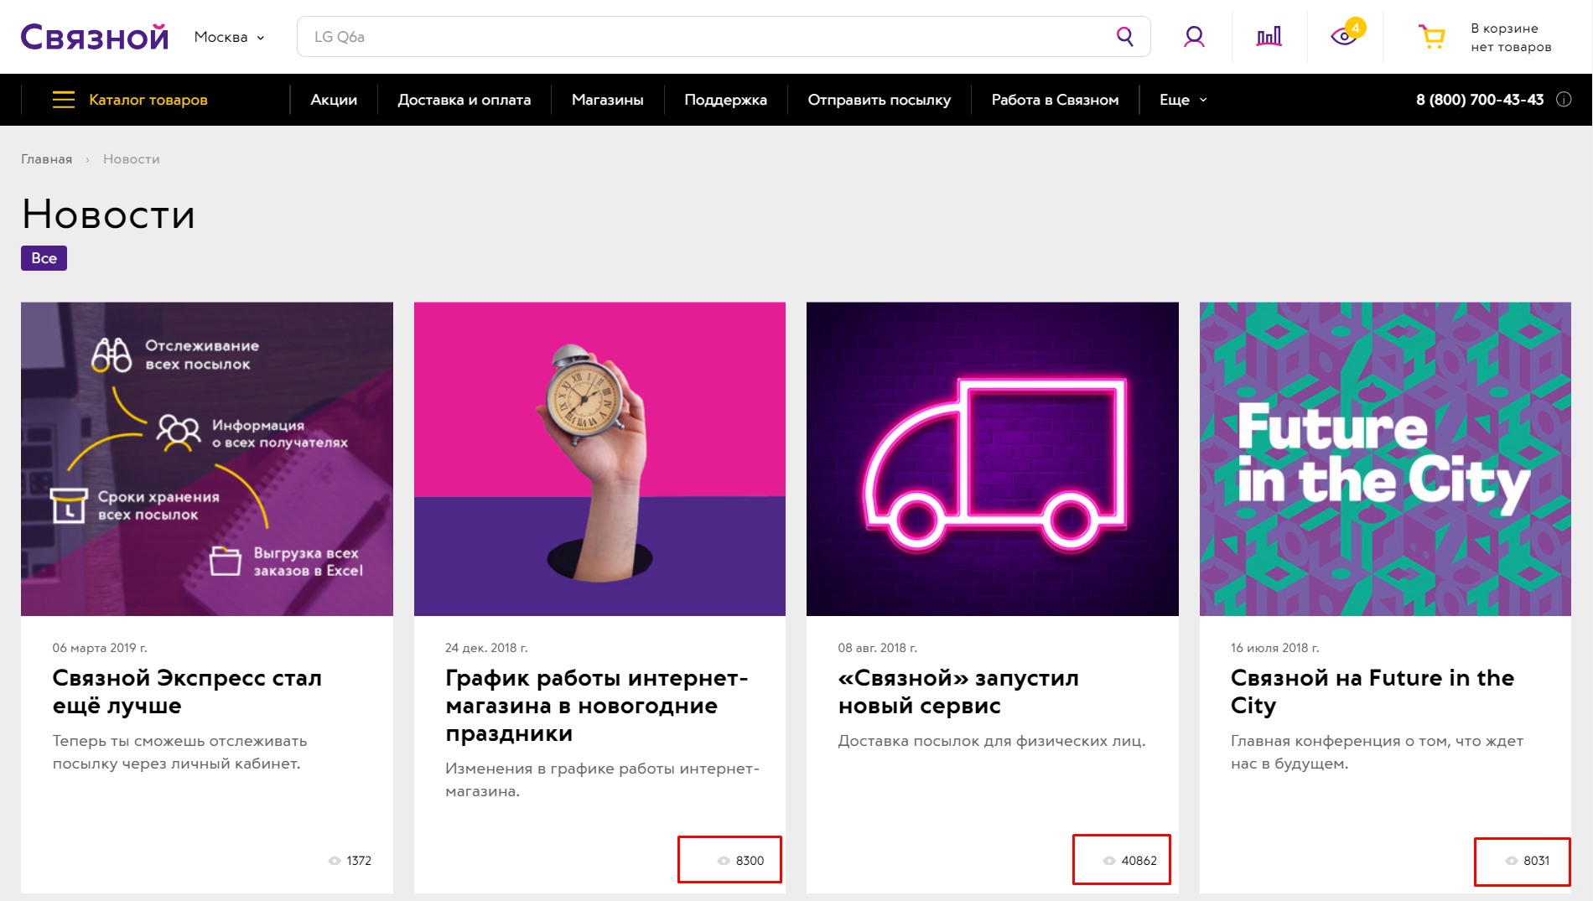This screenshot has width=1593, height=901.
Task: Click 'Изменения в графике работы' description
Action: point(602,779)
